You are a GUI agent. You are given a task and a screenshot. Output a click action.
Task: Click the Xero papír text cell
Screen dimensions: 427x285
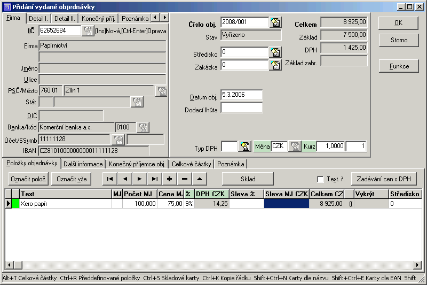[66, 203]
